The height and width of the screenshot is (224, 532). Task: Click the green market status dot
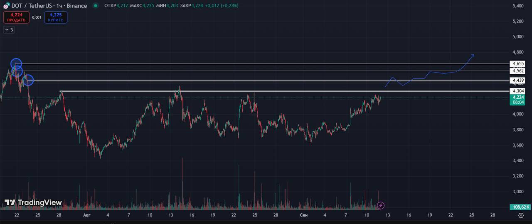click(96, 6)
